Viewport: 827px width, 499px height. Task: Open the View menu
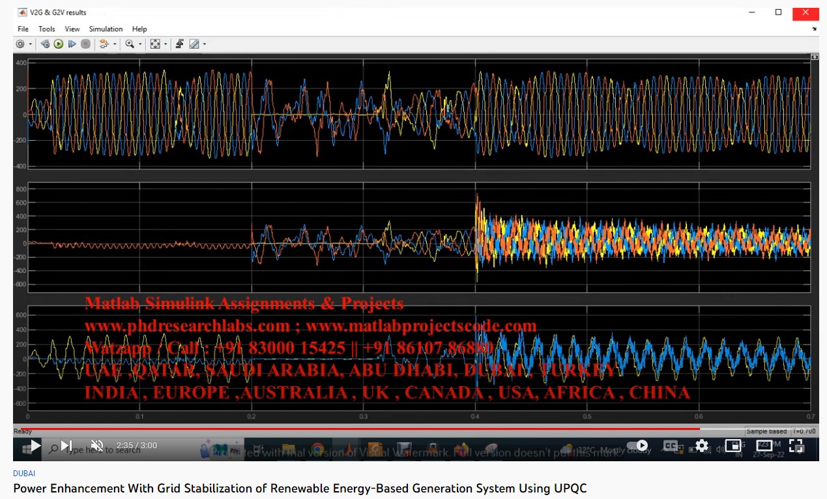[72, 29]
